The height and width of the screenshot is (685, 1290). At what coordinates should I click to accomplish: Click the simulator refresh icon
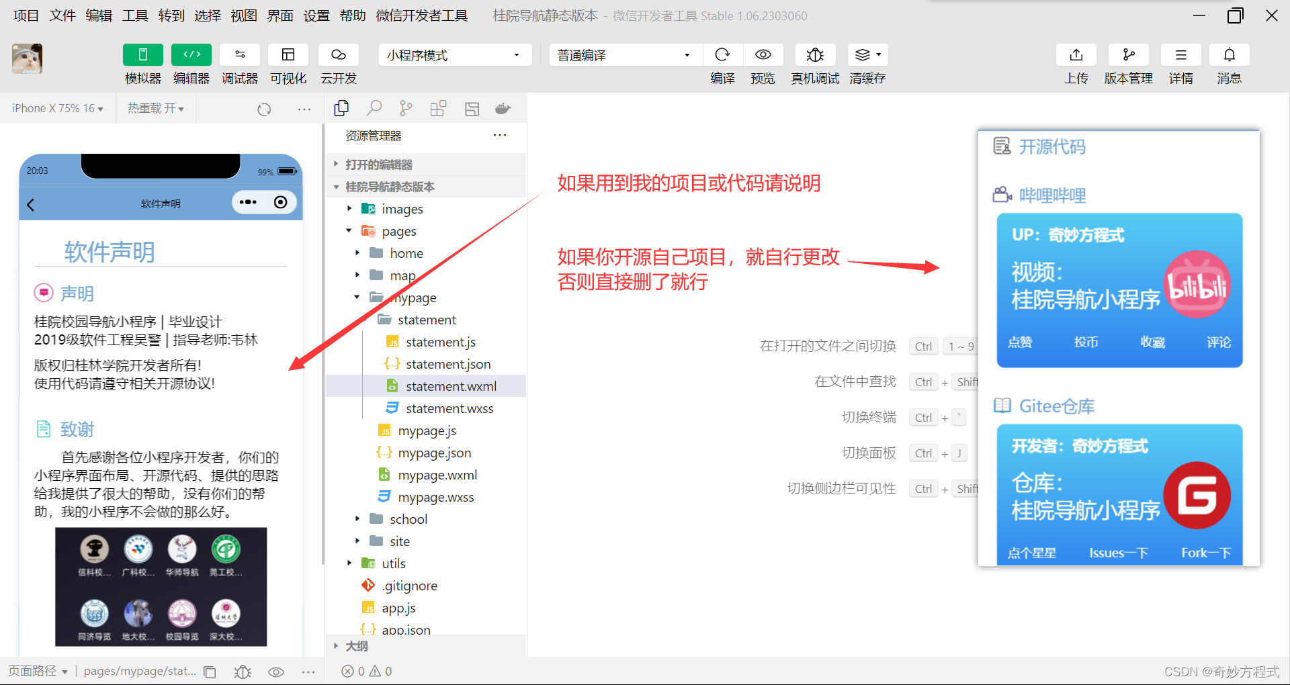tap(264, 109)
